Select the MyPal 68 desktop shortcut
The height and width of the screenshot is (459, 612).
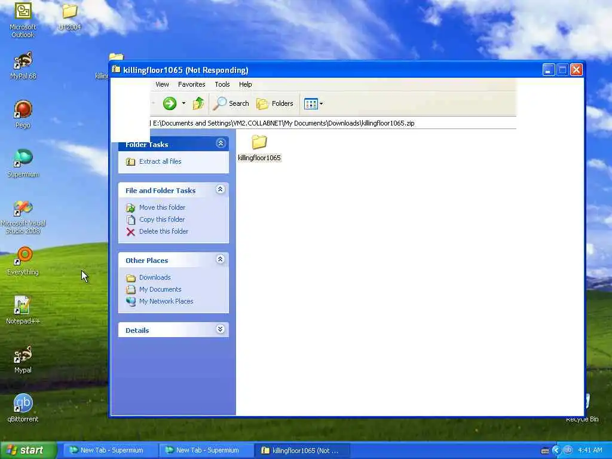pos(23,66)
